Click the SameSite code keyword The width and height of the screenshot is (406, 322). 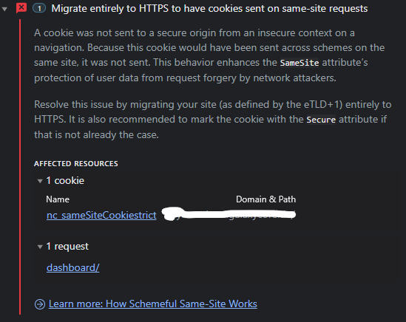(300, 63)
